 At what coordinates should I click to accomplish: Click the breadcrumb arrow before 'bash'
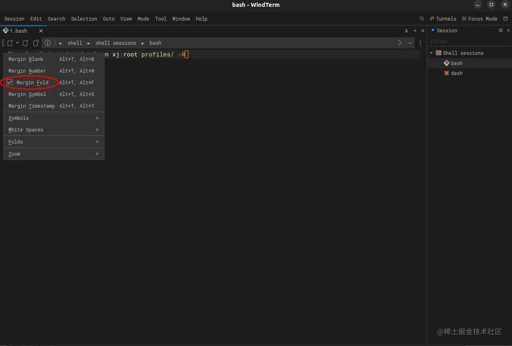tap(143, 43)
